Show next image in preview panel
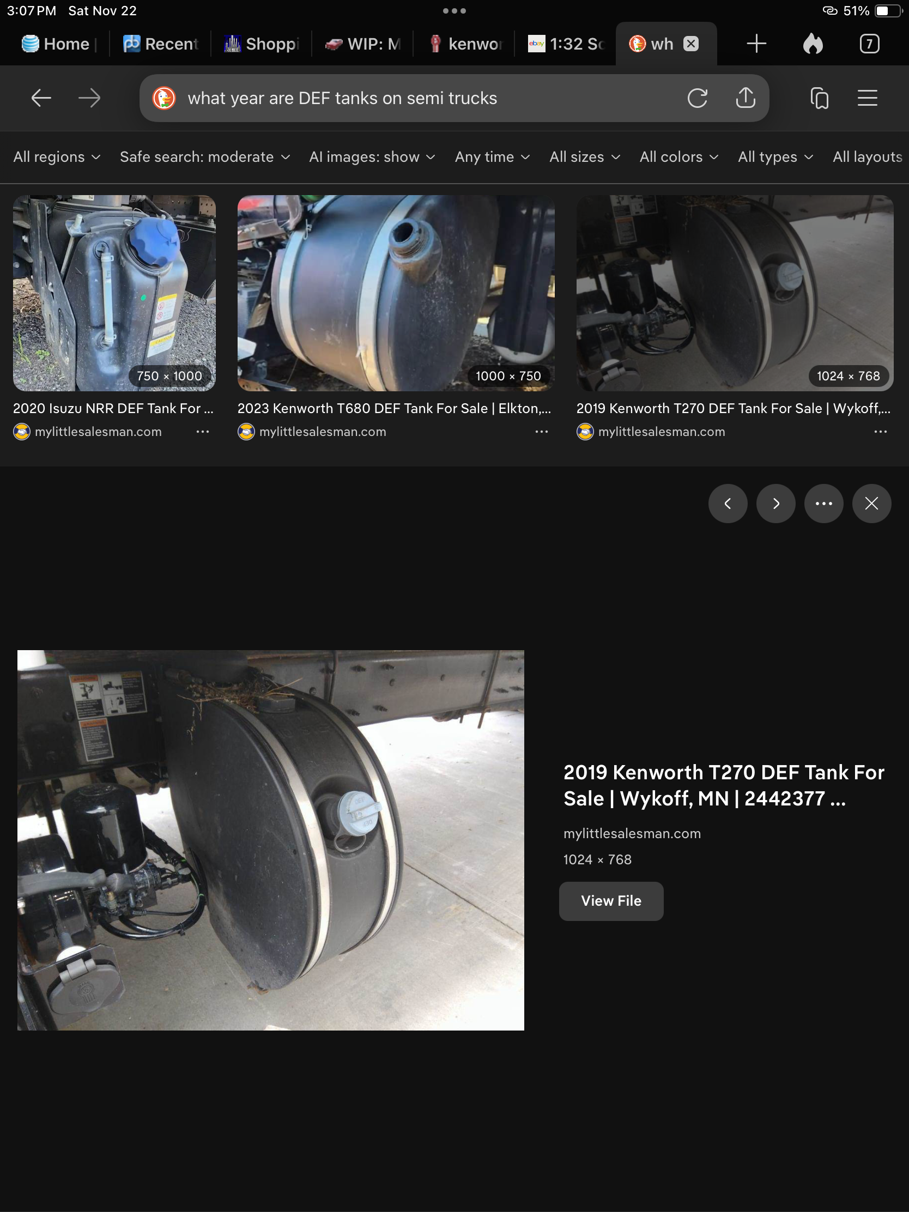The image size is (909, 1212). [x=776, y=504]
